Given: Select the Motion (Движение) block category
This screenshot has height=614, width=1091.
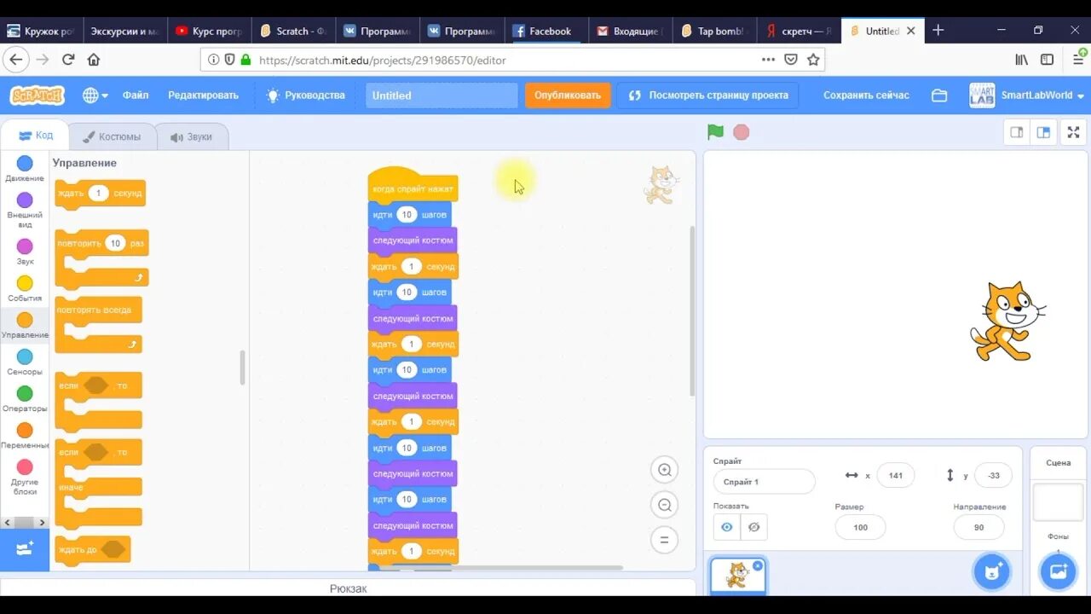Looking at the screenshot, I should [x=25, y=169].
